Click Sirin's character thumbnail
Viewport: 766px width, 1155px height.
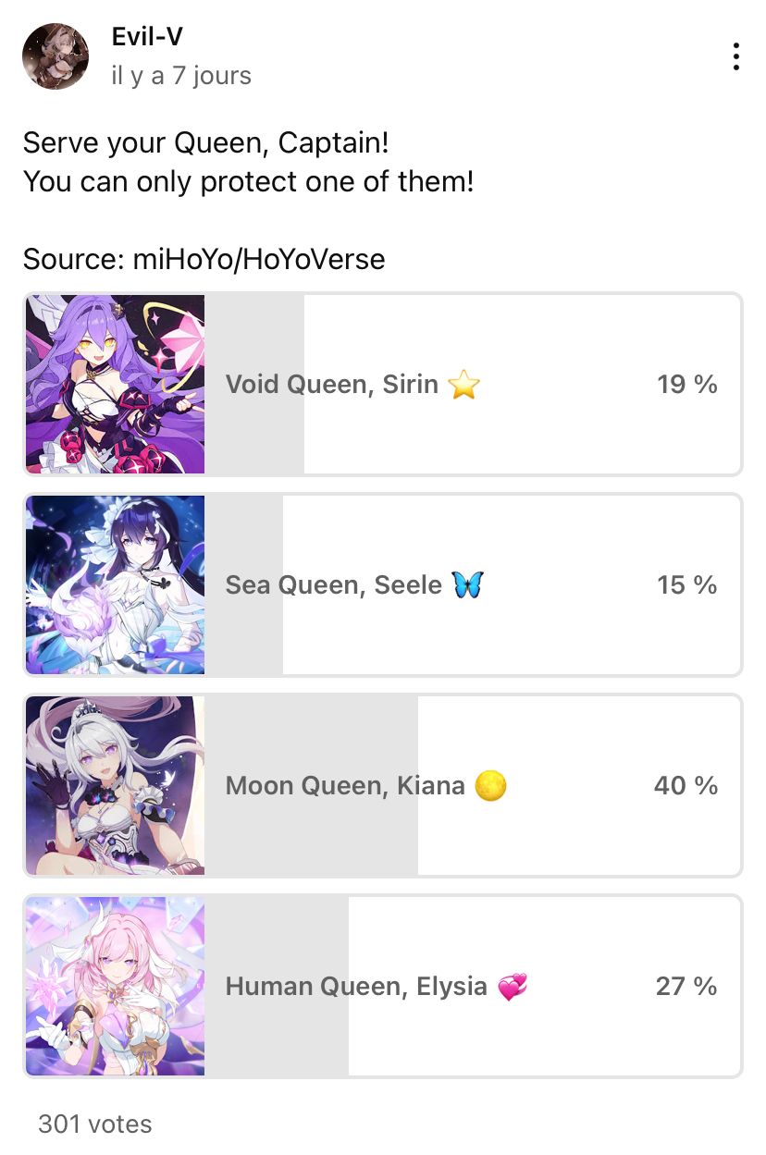[115, 384]
